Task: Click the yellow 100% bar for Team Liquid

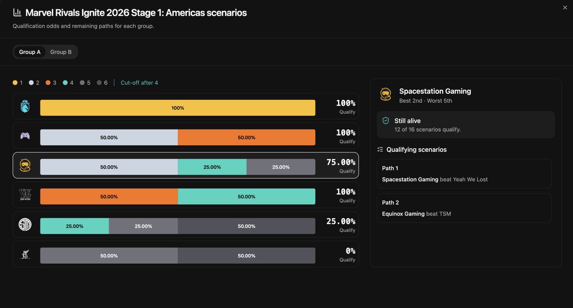Action: pyautogui.click(x=178, y=108)
